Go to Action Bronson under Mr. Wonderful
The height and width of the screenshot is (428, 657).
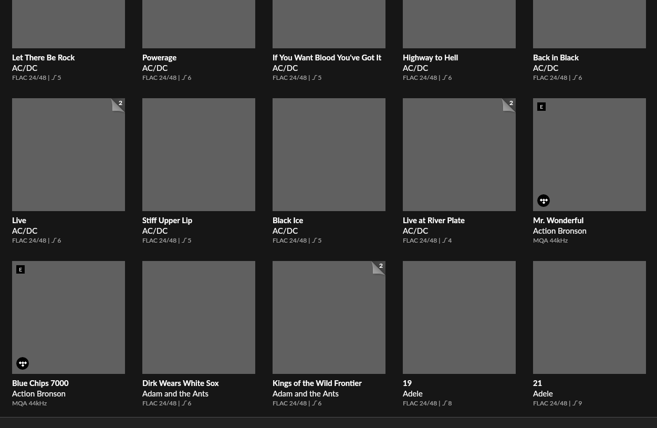560,231
